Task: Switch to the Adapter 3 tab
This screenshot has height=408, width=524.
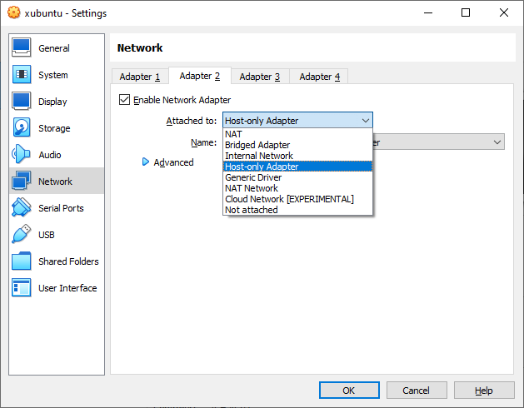Action: (260, 77)
